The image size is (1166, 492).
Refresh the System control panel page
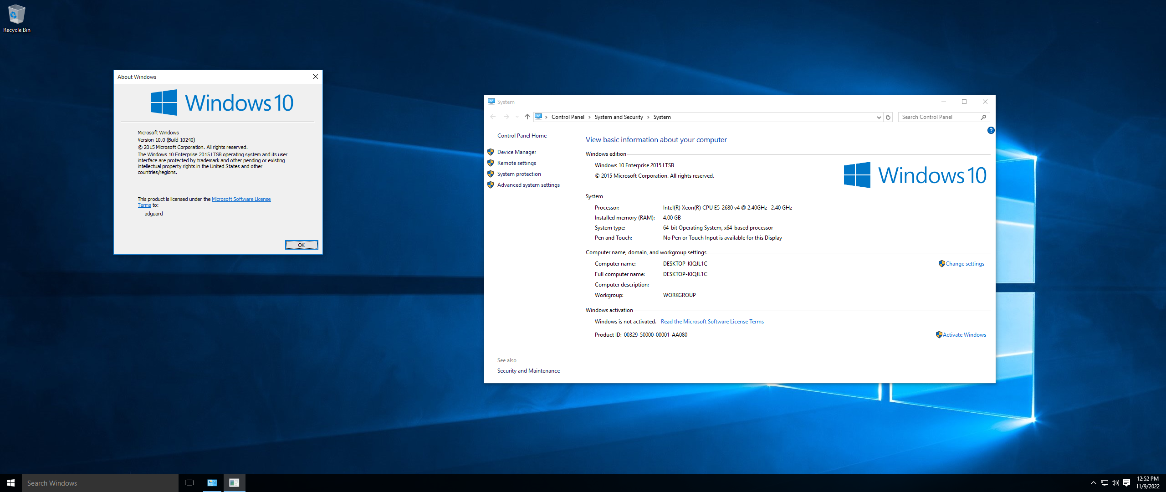click(x=888, y=117)
